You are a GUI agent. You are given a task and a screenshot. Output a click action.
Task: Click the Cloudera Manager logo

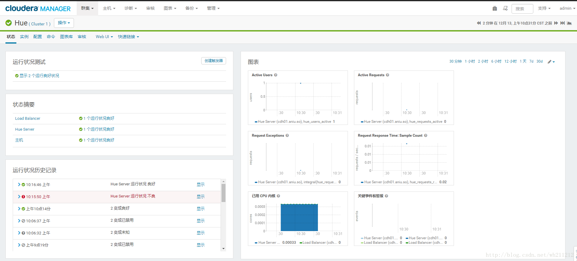[38, 8]
